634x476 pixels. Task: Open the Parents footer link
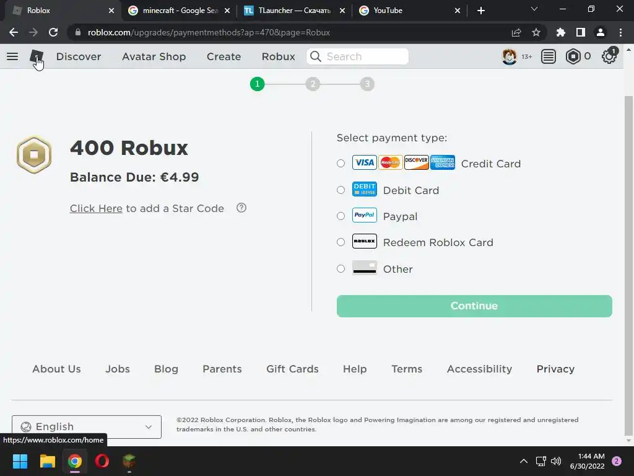point(222,369)
